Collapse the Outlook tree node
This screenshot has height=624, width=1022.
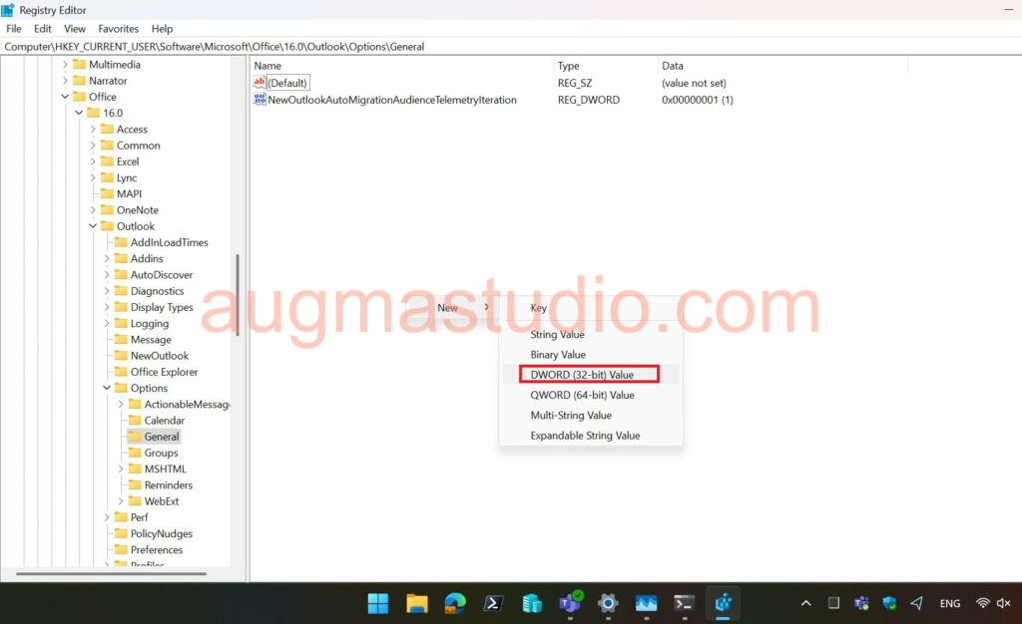tap(93, 226)
